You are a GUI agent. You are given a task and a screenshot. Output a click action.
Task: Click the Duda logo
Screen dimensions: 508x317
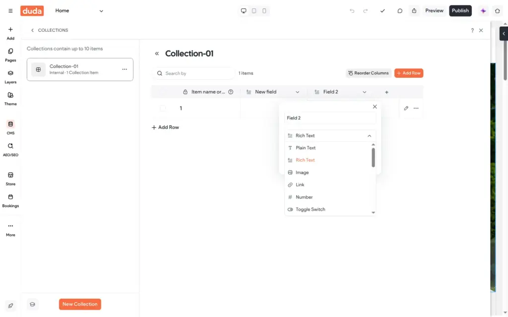(32, 11)
